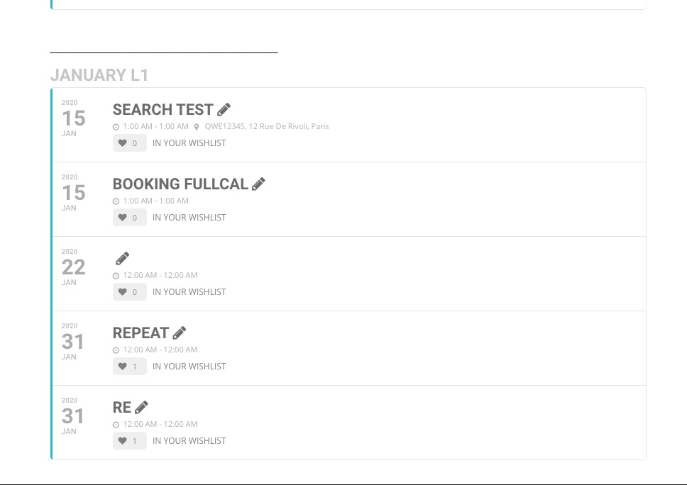Screen dimensions: 687x485
Task: Click the 15 JAN date of SEARCH TEST
Action: pyautogui.click(x=73, y=118)
